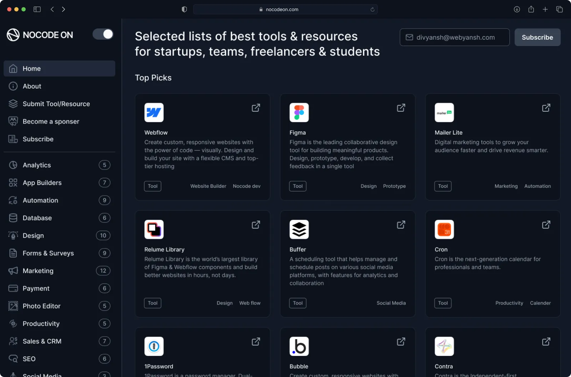Click the Safari share icon
This screenshot has width=571, height=377.
tap(531, 9)
